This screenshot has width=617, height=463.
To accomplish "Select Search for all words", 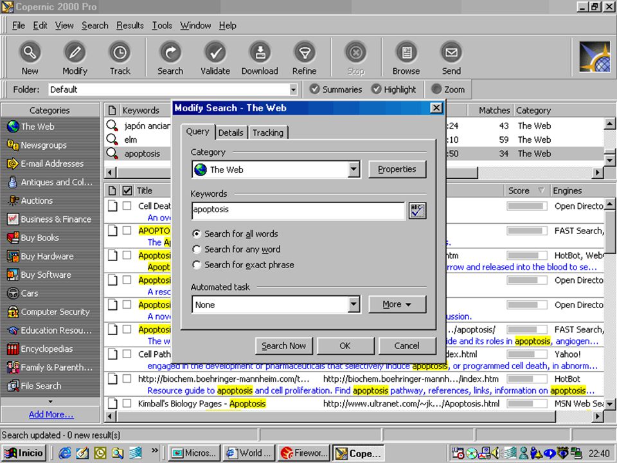I will click(235, 234).
